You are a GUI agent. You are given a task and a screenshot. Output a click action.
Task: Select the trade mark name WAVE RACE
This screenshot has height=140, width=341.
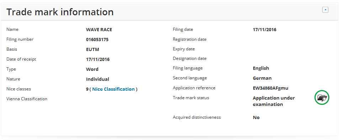coord(99,29)
